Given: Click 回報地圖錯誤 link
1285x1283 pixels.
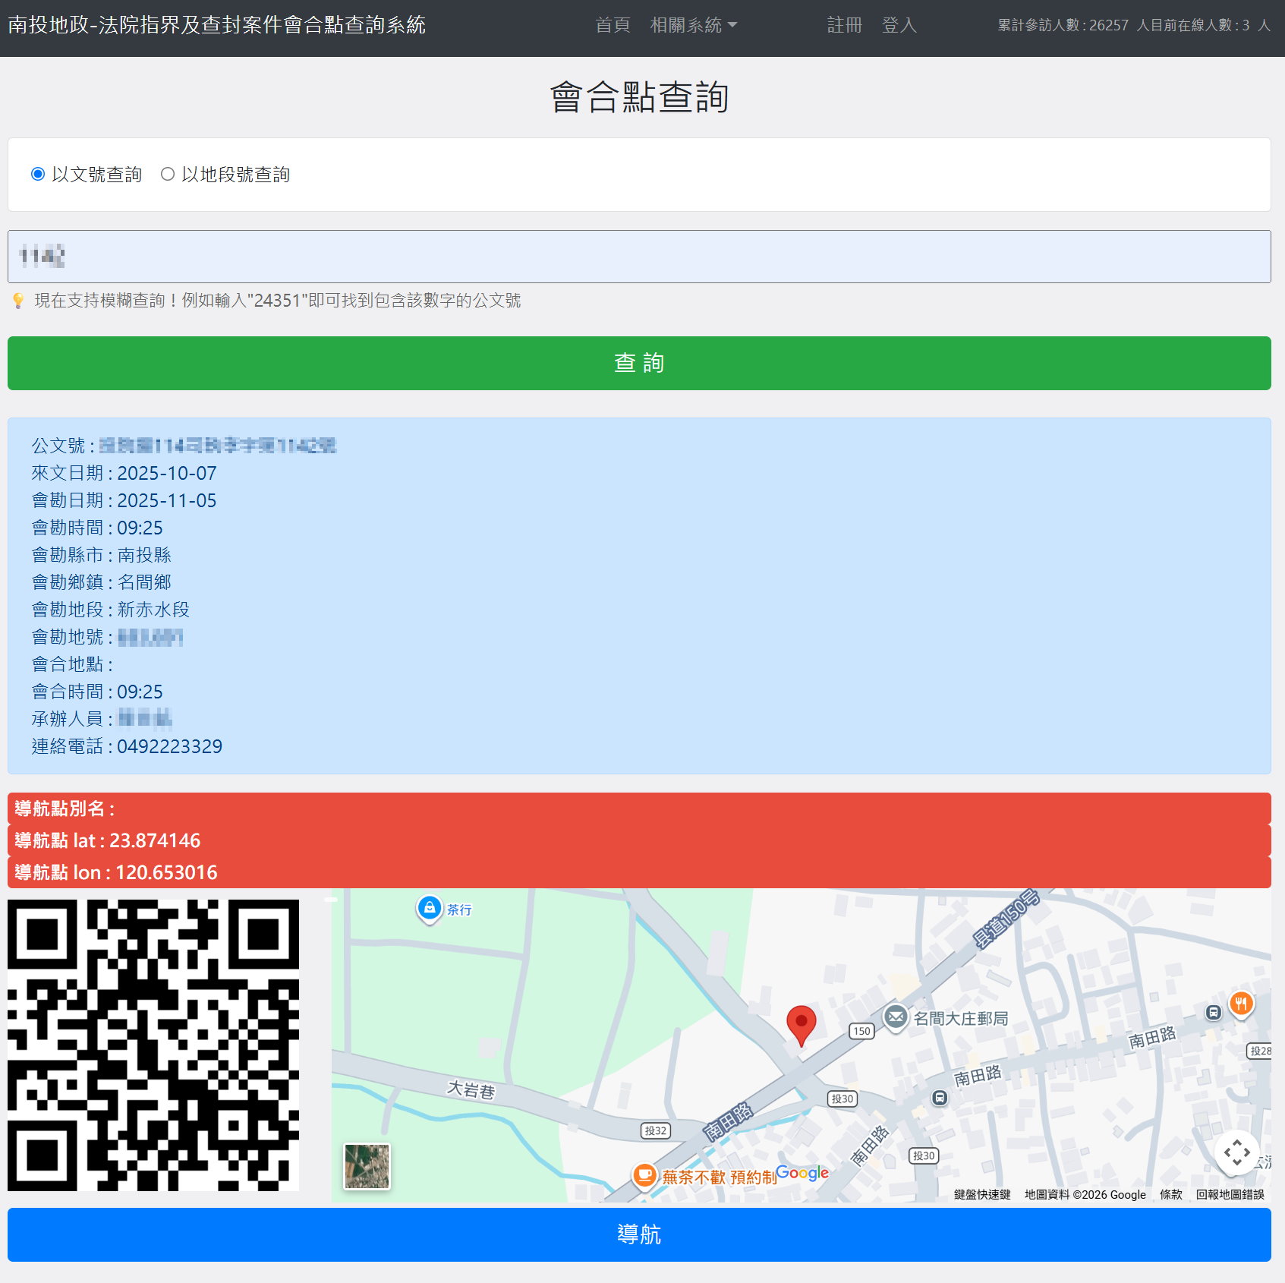Looking at the screenshot, I should click(1230, 1194).
